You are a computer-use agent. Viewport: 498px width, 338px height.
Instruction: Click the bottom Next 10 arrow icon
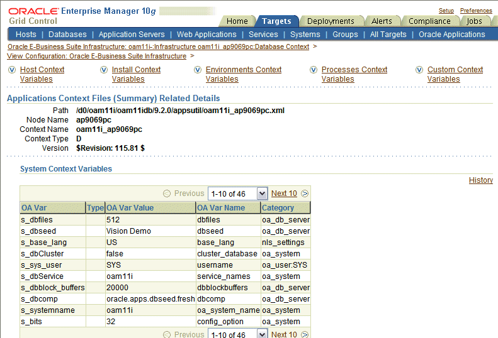pyautogui.click(x=305, y=334)
